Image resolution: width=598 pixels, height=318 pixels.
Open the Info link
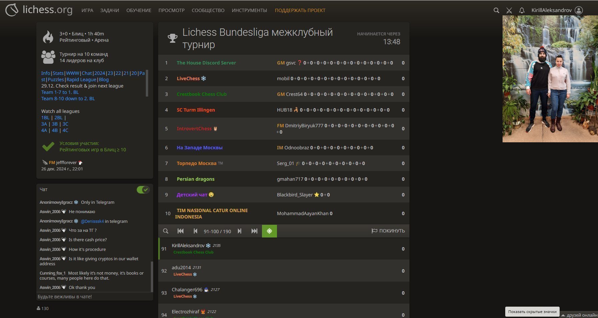[46, 73]
